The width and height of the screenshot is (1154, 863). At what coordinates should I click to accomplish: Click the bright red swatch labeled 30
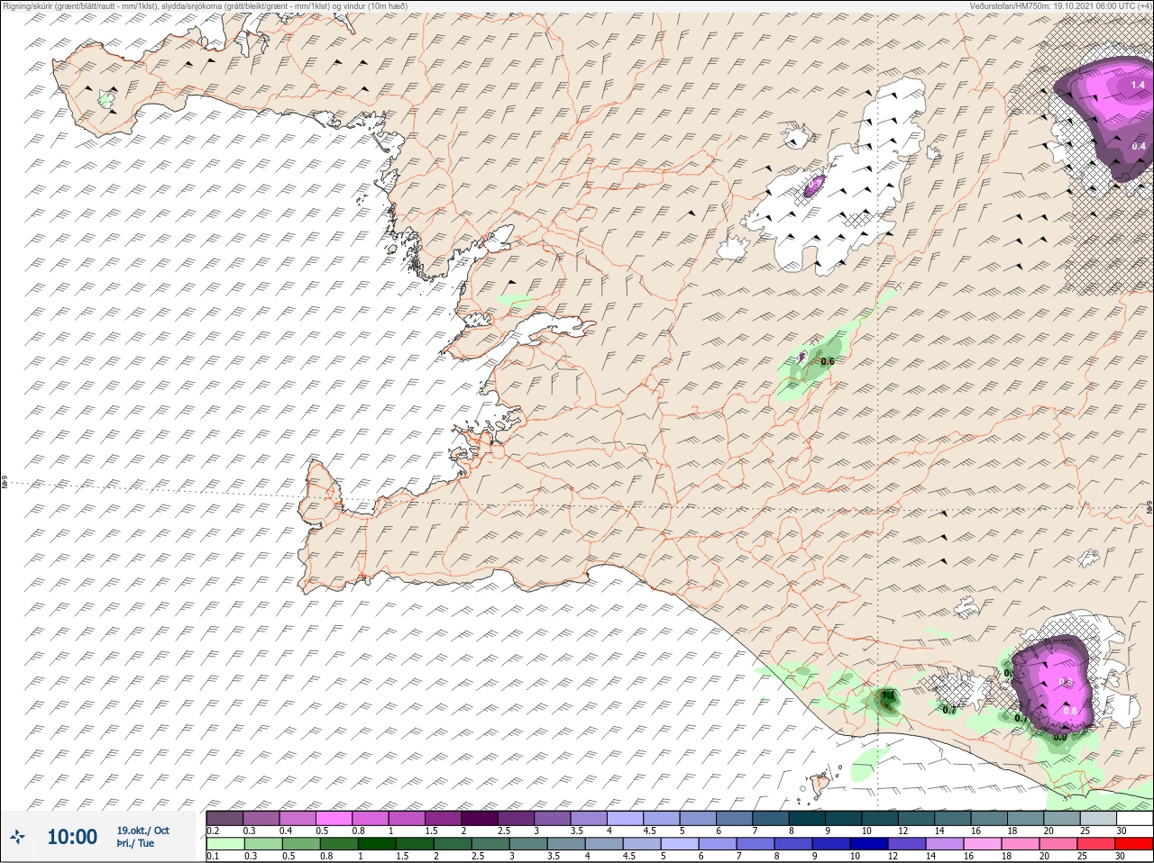[1133, 844]
